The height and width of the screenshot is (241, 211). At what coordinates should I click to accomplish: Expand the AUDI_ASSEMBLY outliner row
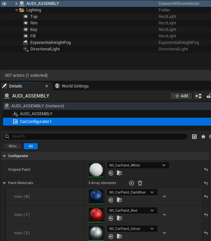pyautogui.click(x=17, y=4)
